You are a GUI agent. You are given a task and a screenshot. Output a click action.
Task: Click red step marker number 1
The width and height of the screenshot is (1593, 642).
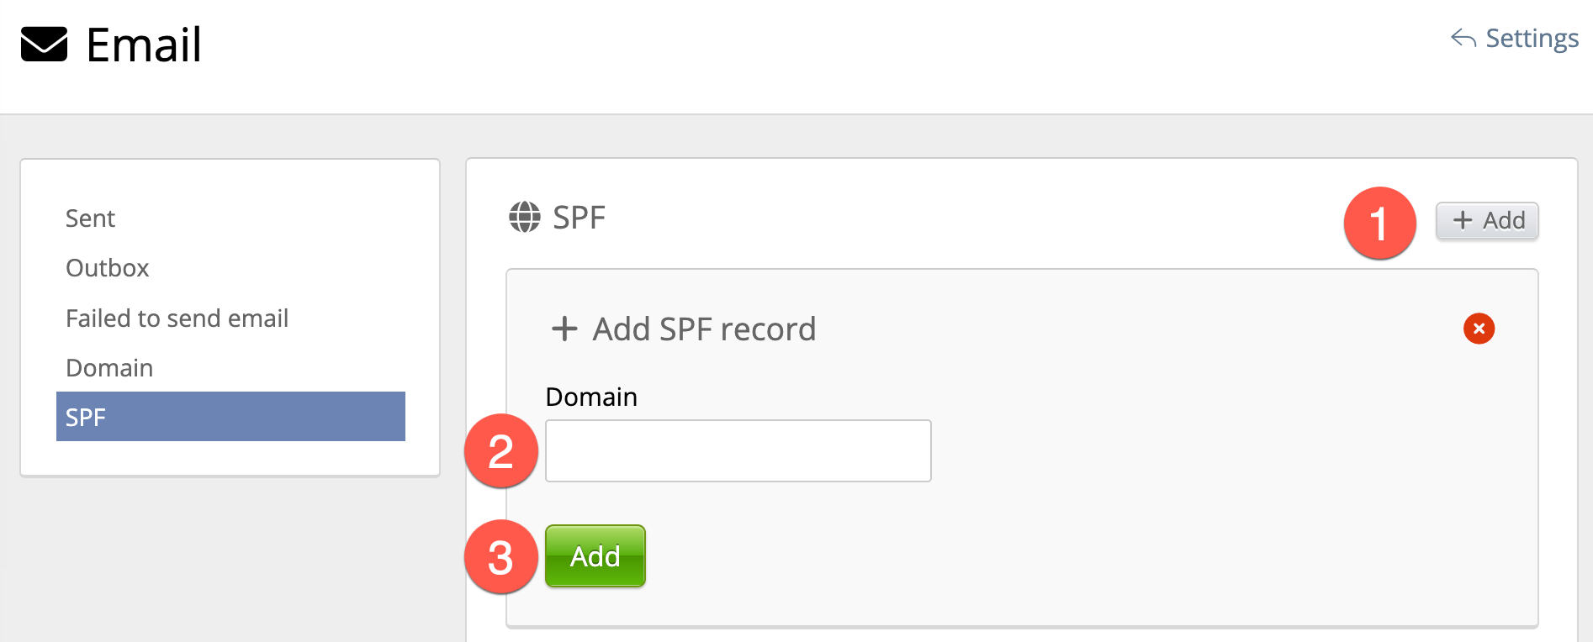pos(1379,223)
